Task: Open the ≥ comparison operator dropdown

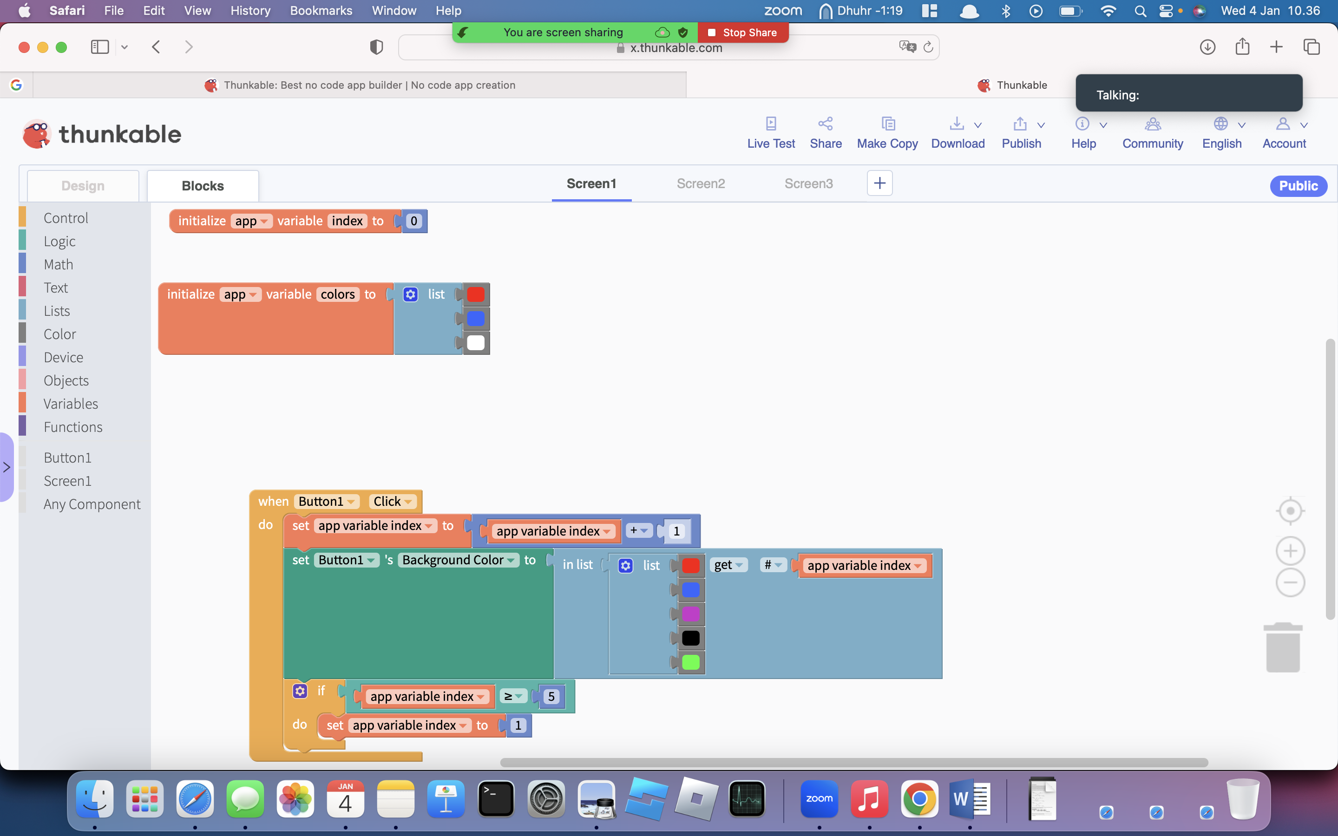Action: tap(513, 696)
